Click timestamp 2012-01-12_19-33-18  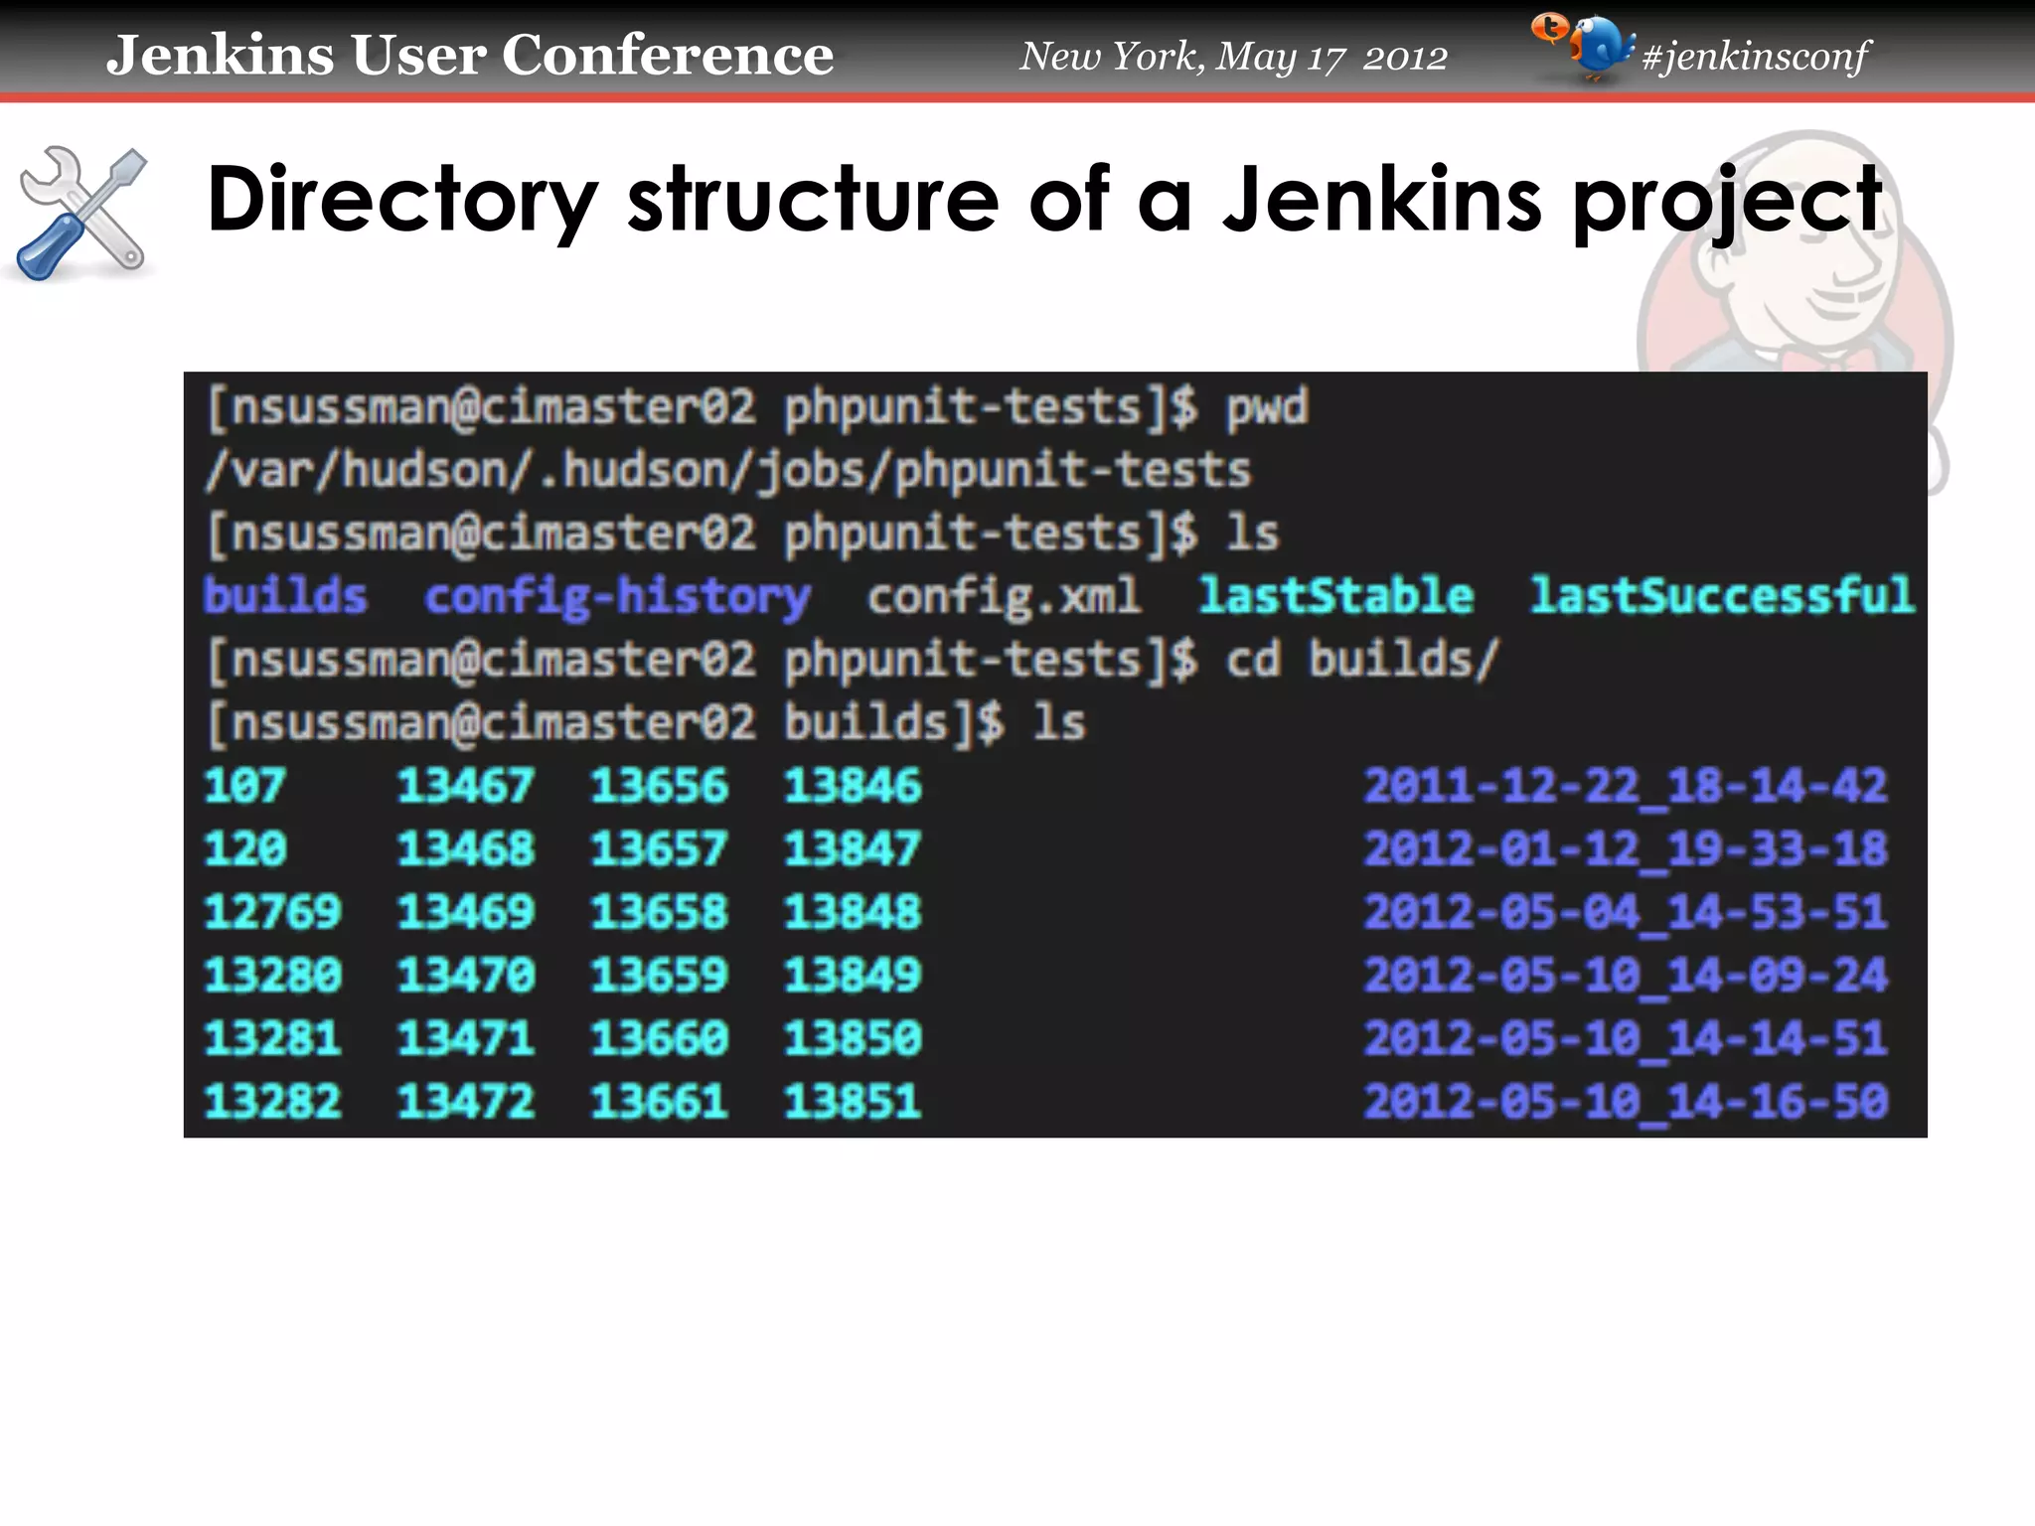click(1626, 850)
